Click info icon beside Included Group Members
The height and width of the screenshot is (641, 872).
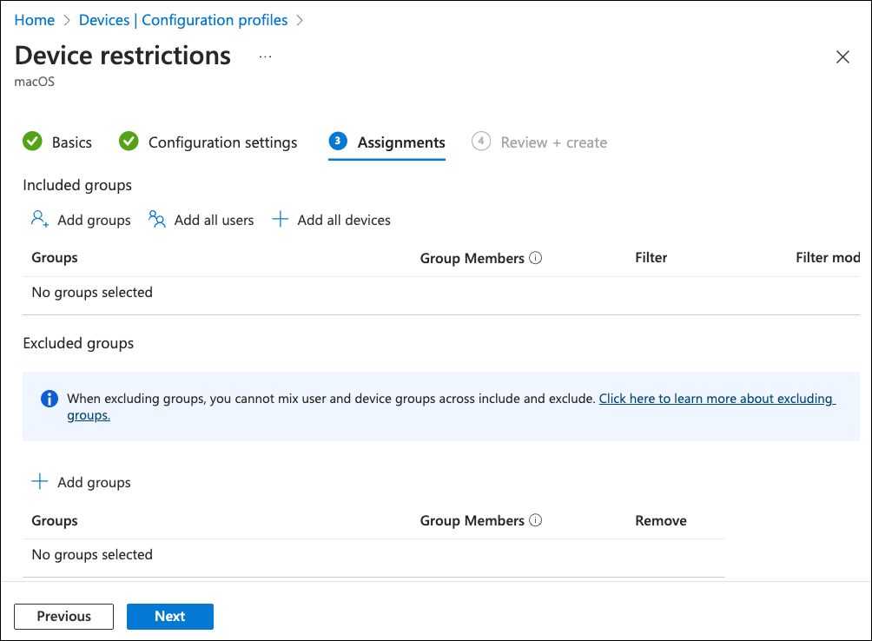click(x=536, y=258)
